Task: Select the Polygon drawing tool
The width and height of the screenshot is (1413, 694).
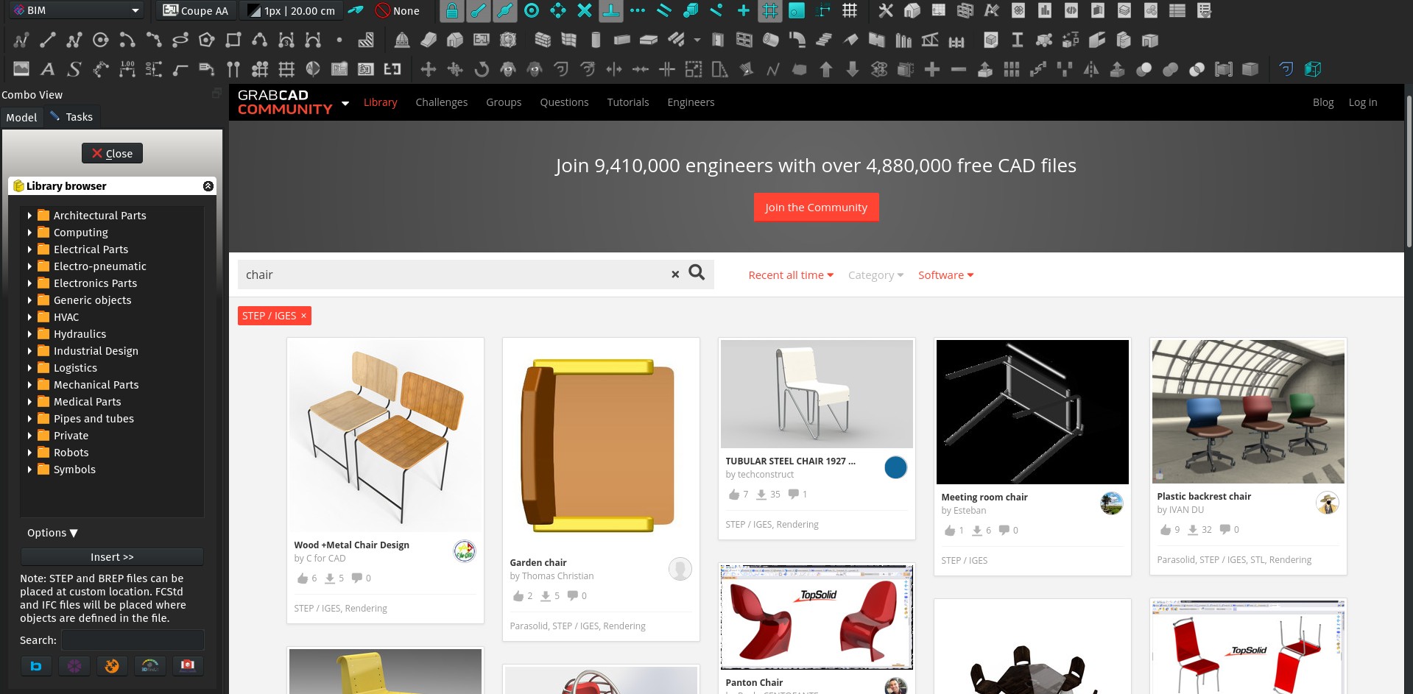Action: coord(206,40)
